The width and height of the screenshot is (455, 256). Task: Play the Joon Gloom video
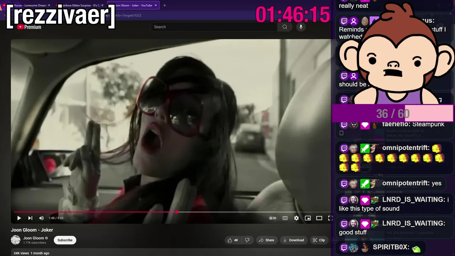point(19,218)
